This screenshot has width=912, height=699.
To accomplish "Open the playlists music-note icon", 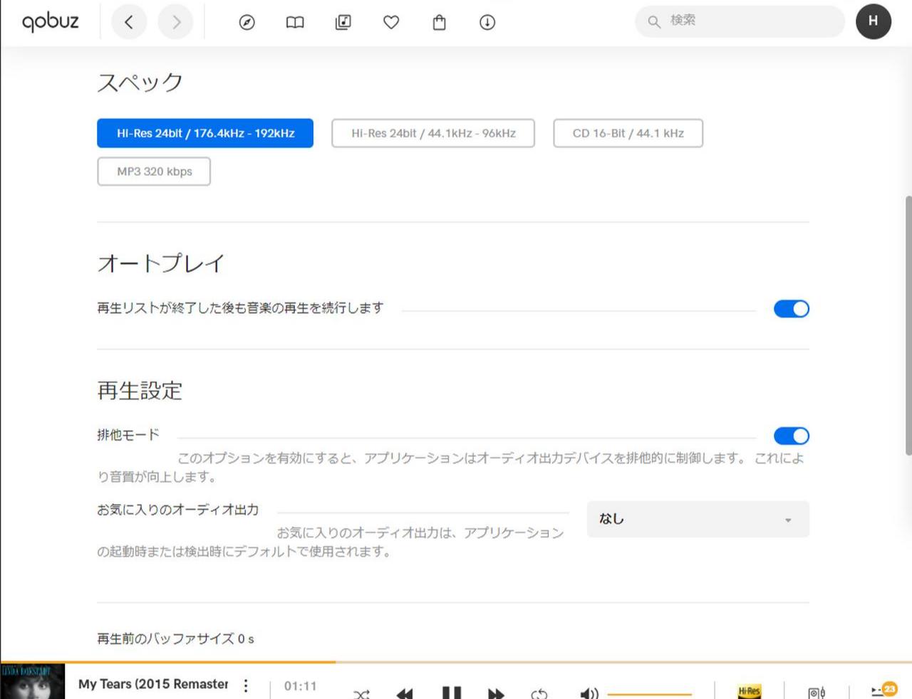I will click(x=343, y=22).
